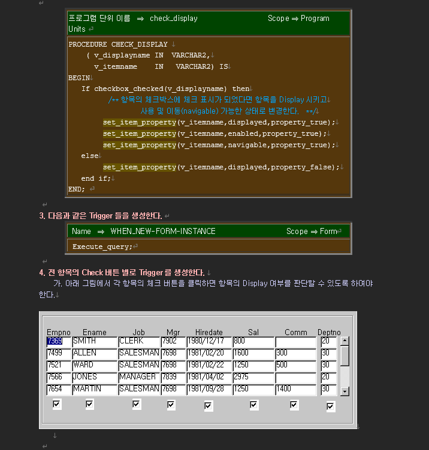Select the Ename field SMITH
The height and width of the screenshot is (450, 429).
95,342
